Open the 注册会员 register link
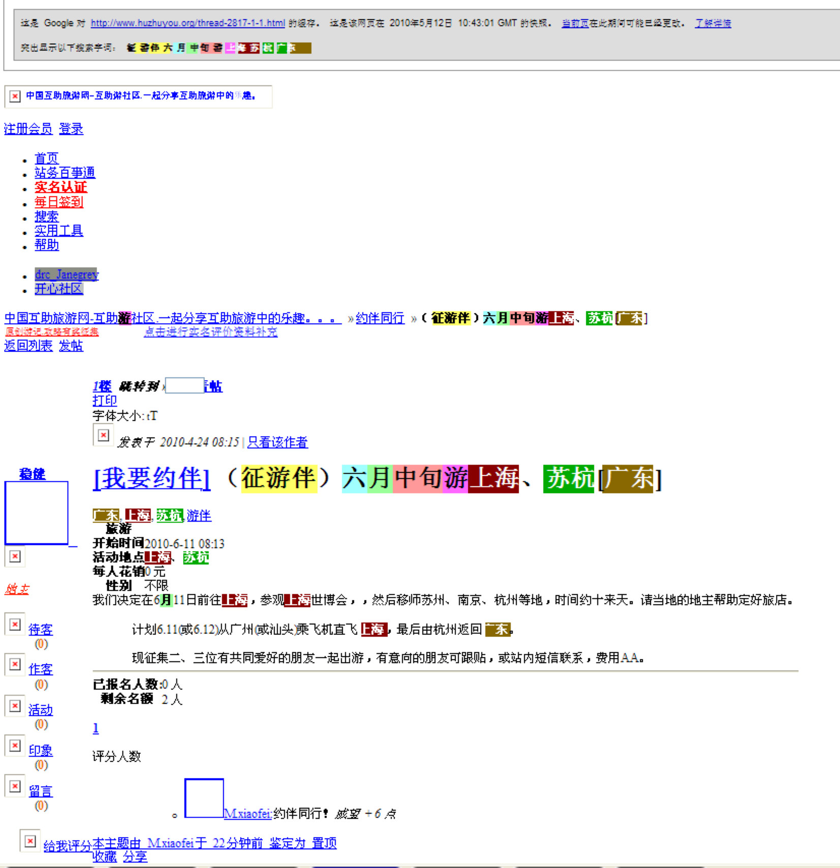Image resolution: width=840 pixels, height=868 pixels. (28, 129)
